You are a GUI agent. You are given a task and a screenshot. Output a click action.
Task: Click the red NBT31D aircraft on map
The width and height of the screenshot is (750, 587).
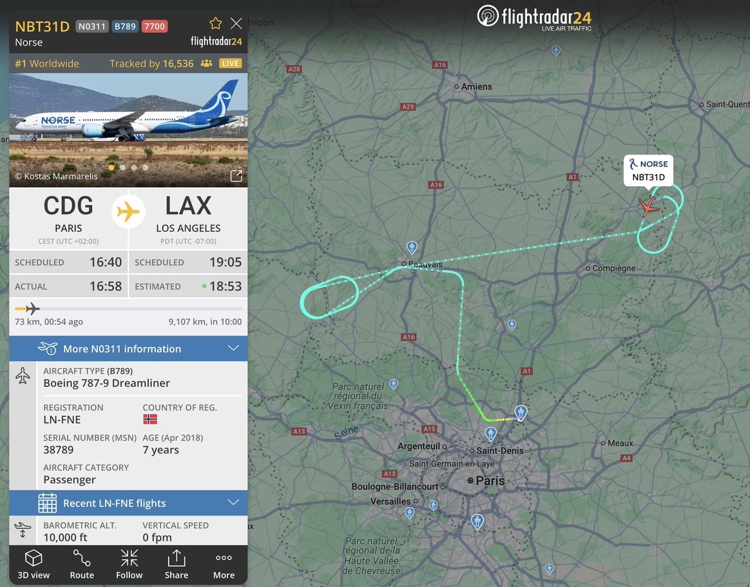tap(649, 206)
